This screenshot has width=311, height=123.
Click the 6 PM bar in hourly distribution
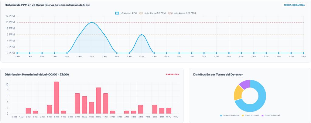tap(141, 109)
